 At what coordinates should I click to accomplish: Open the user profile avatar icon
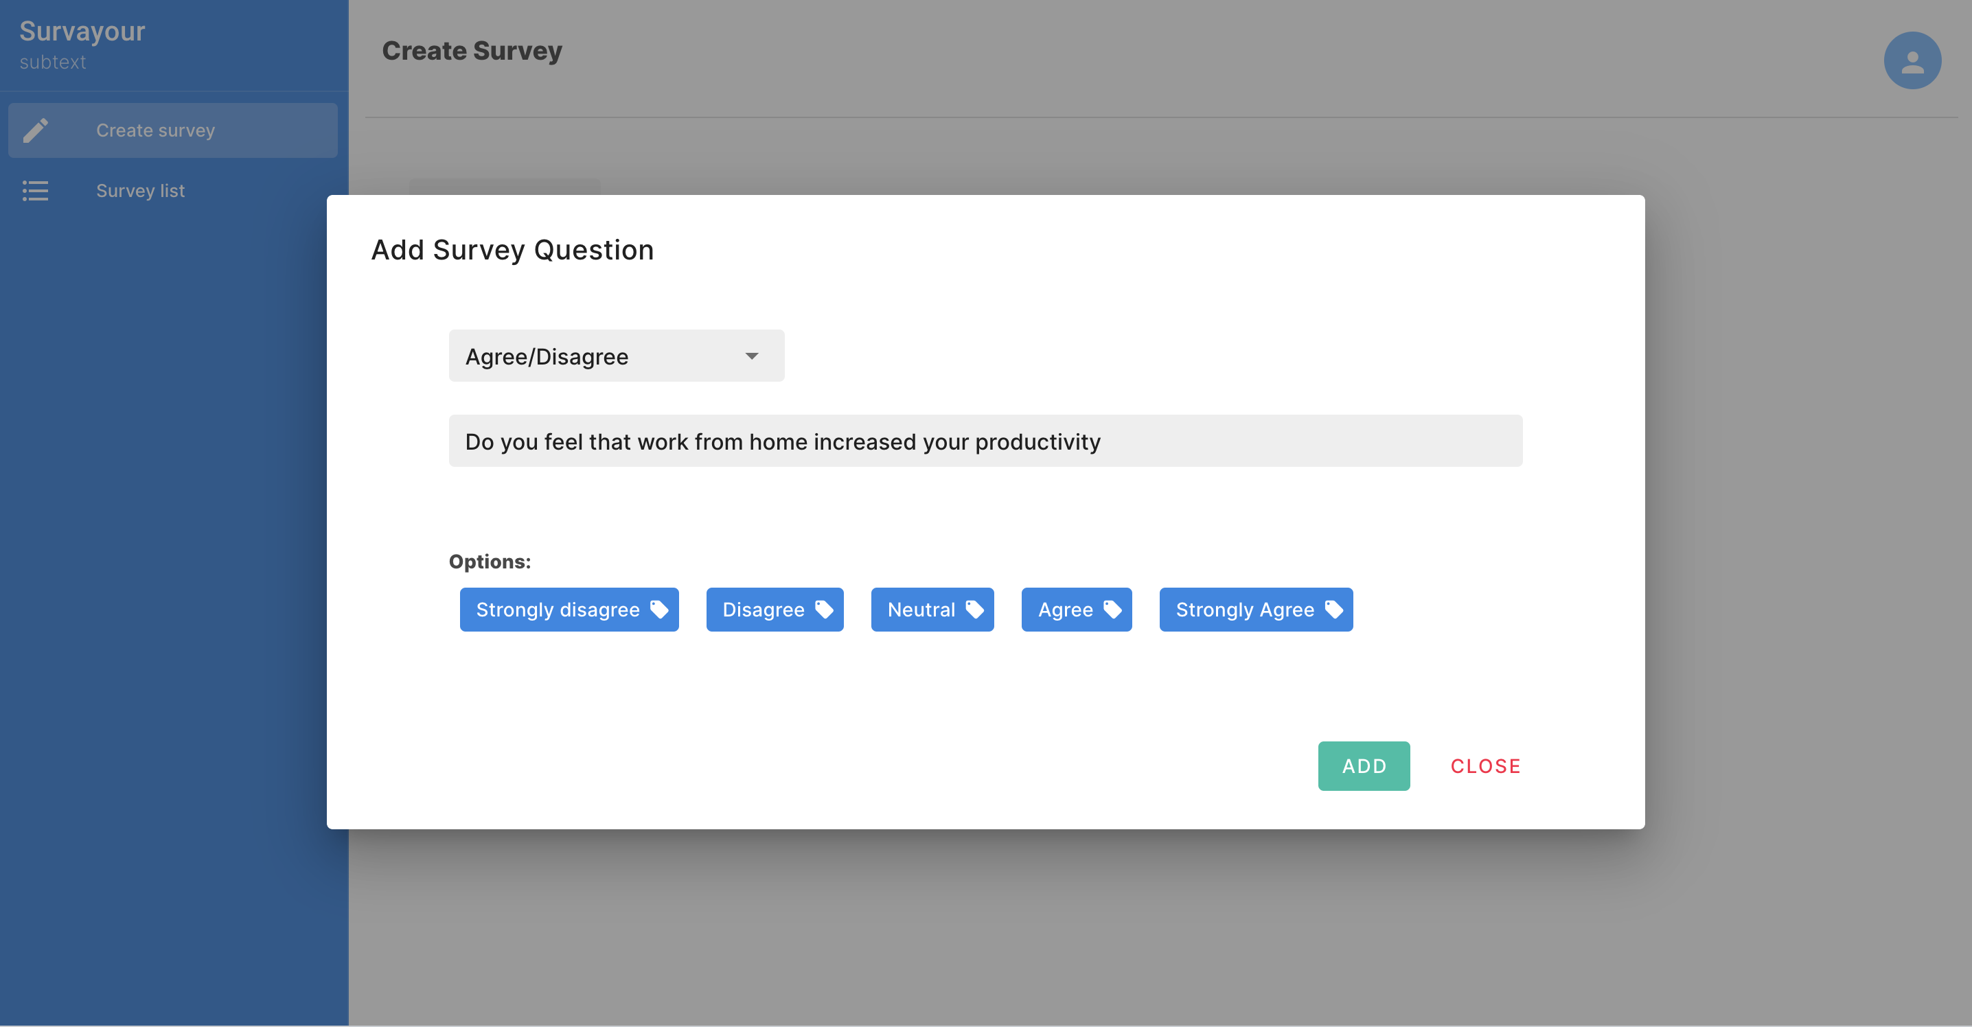[x=1912, y=60]
